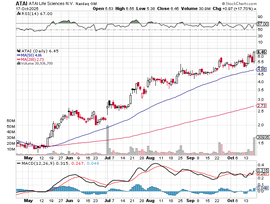This screenshot has width=270, height=204.
Task: Click the 60M volume scale label
Action: click(x=11, y=120)
